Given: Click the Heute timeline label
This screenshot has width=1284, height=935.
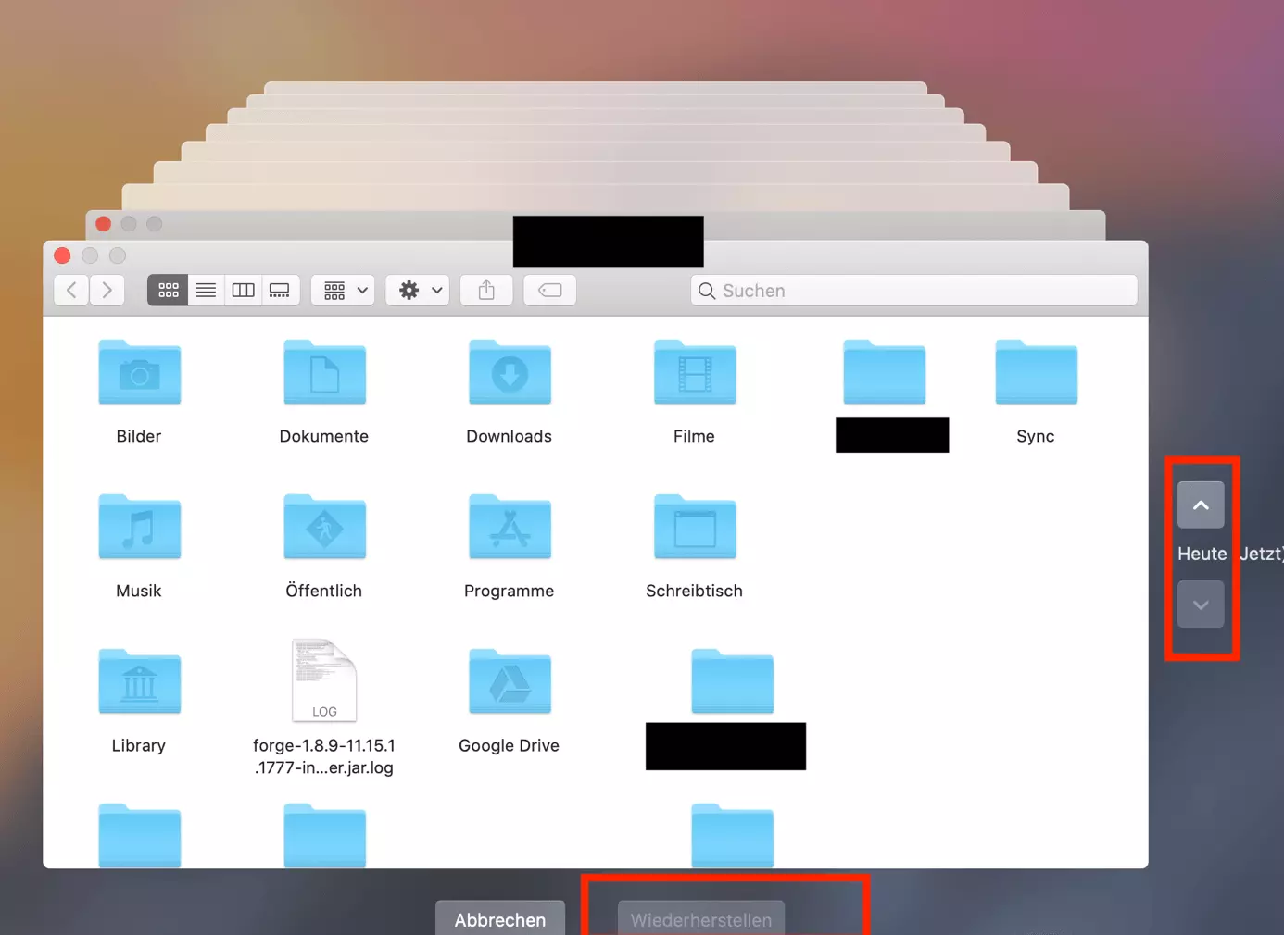Looking at the screenshot, I should (x=1202, y=554).
